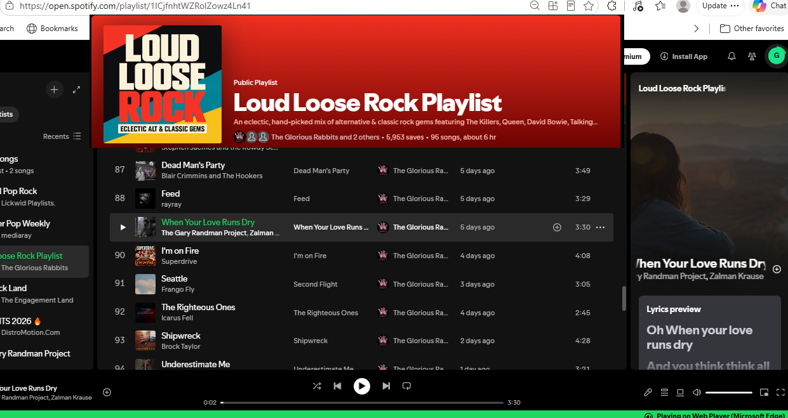Open Brock Taylor artist link
The image size is (788, 418).
pyautogui.click(x=181, y=346)
